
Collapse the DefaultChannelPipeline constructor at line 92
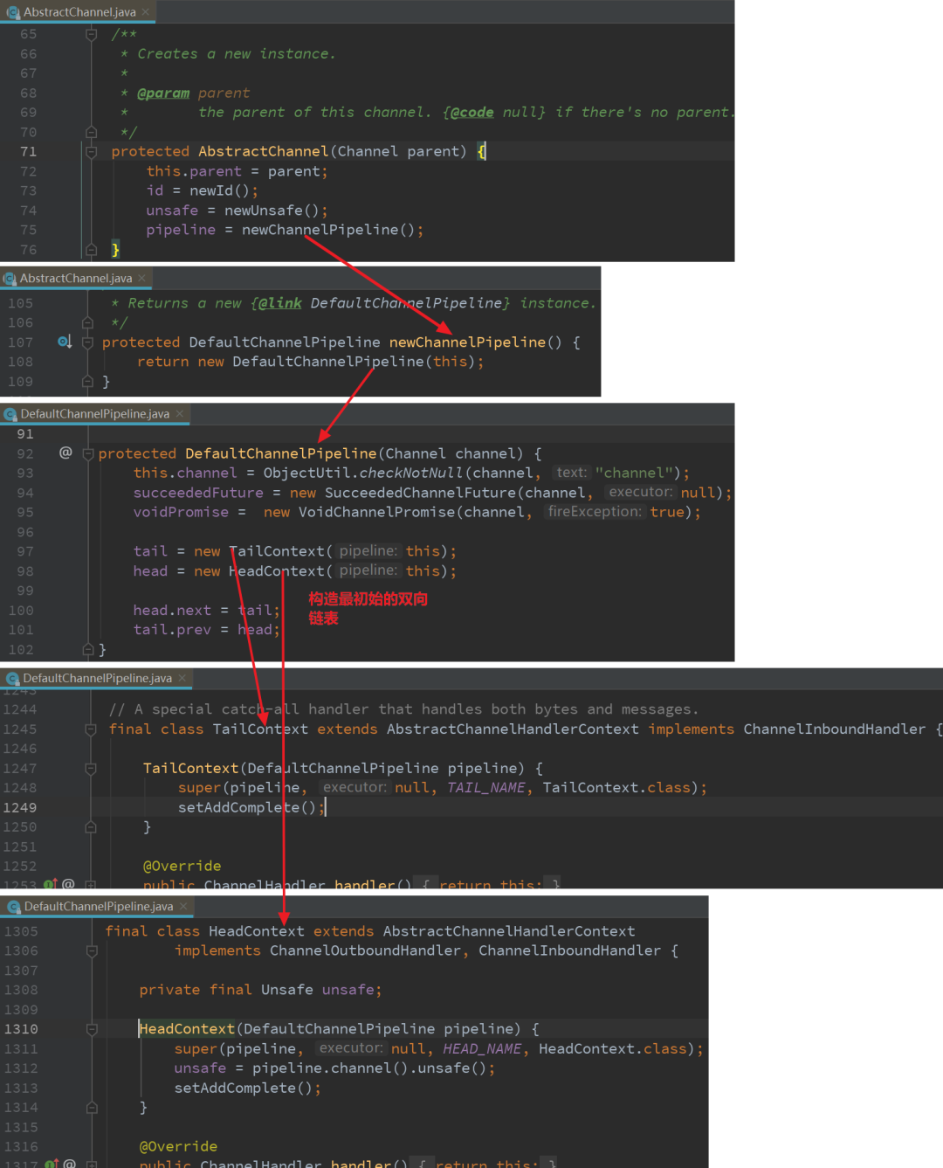click(87, 453)
